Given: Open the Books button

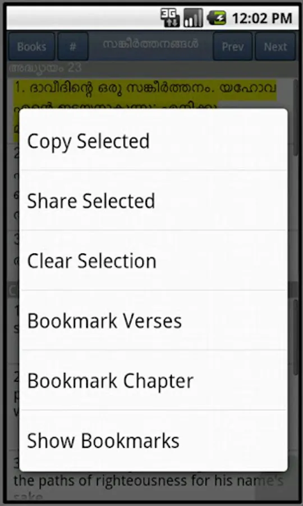Looking at the screenshot, I should [x=31, y=47].
